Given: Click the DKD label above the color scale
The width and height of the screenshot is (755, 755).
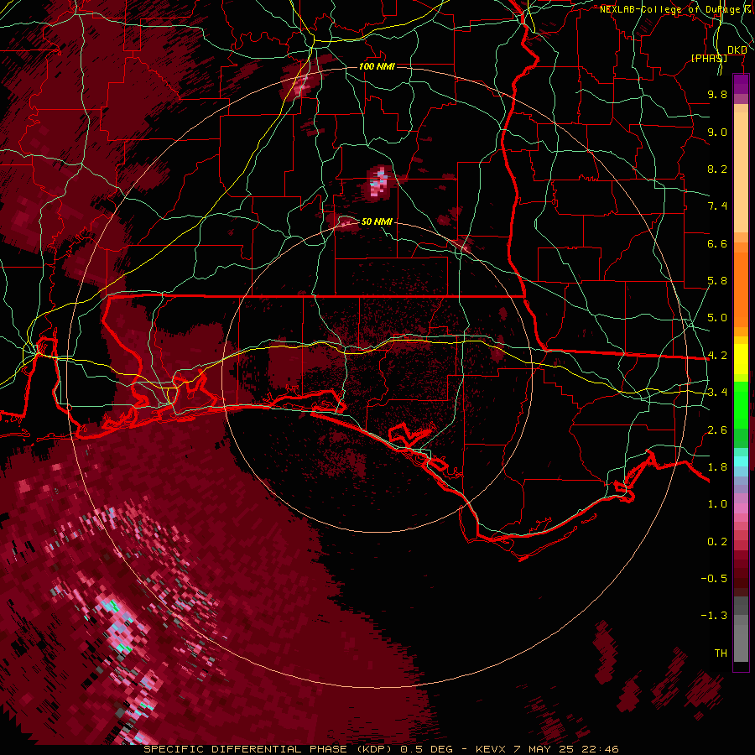Looking at the screenshot, I should [737, 50].
